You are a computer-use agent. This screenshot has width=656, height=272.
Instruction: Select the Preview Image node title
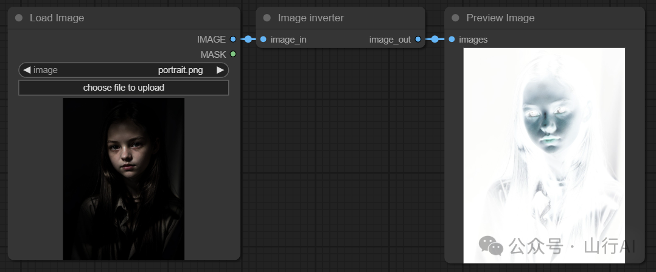pyautogui.click(x=500, y=18)
